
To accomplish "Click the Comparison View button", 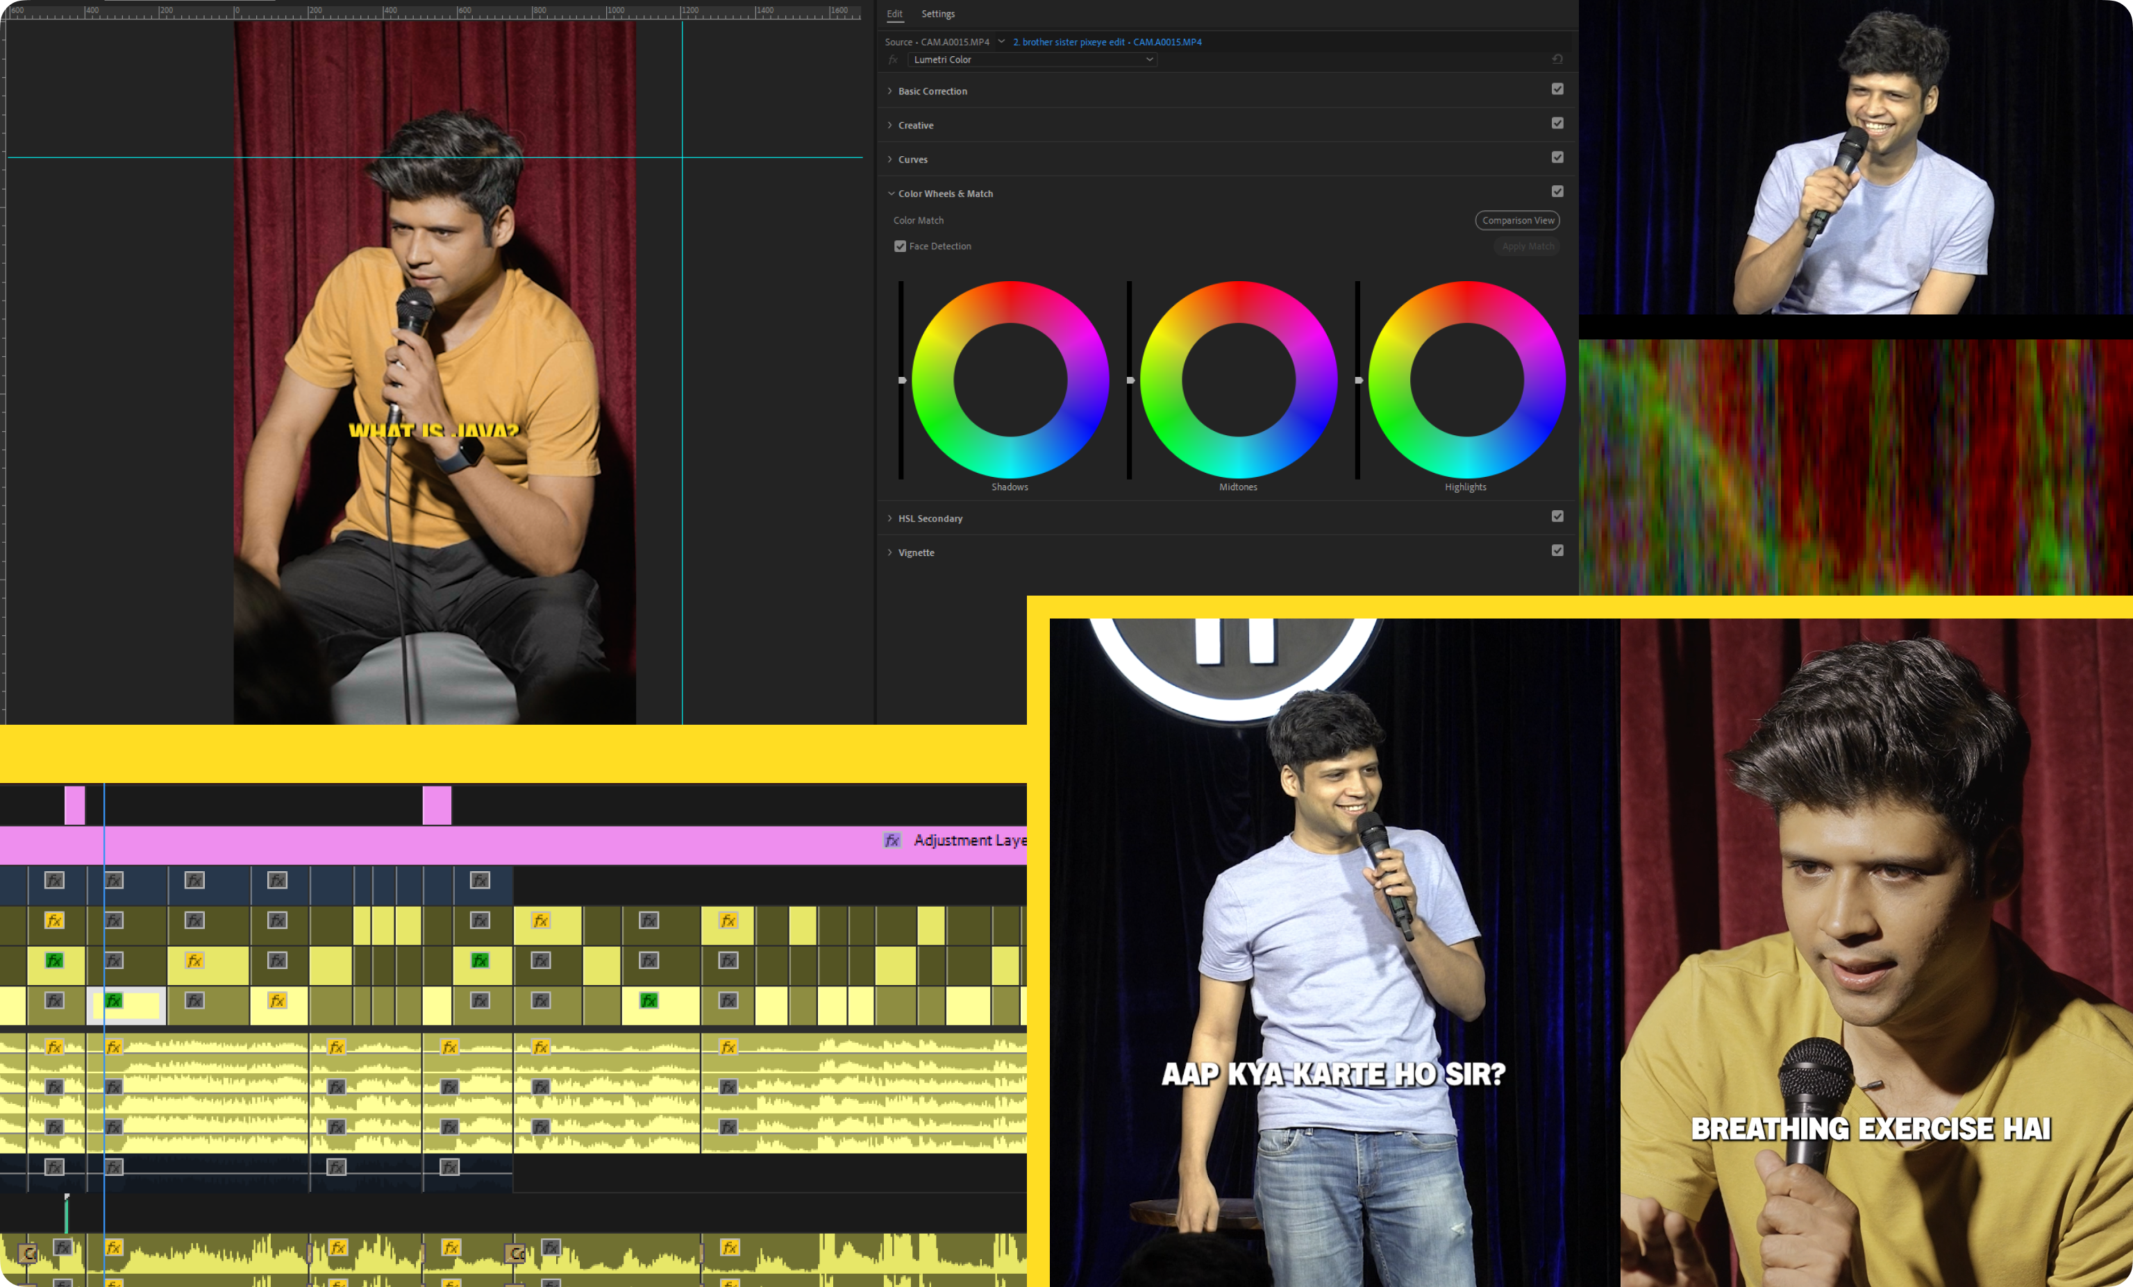I will click(1518, 221).
